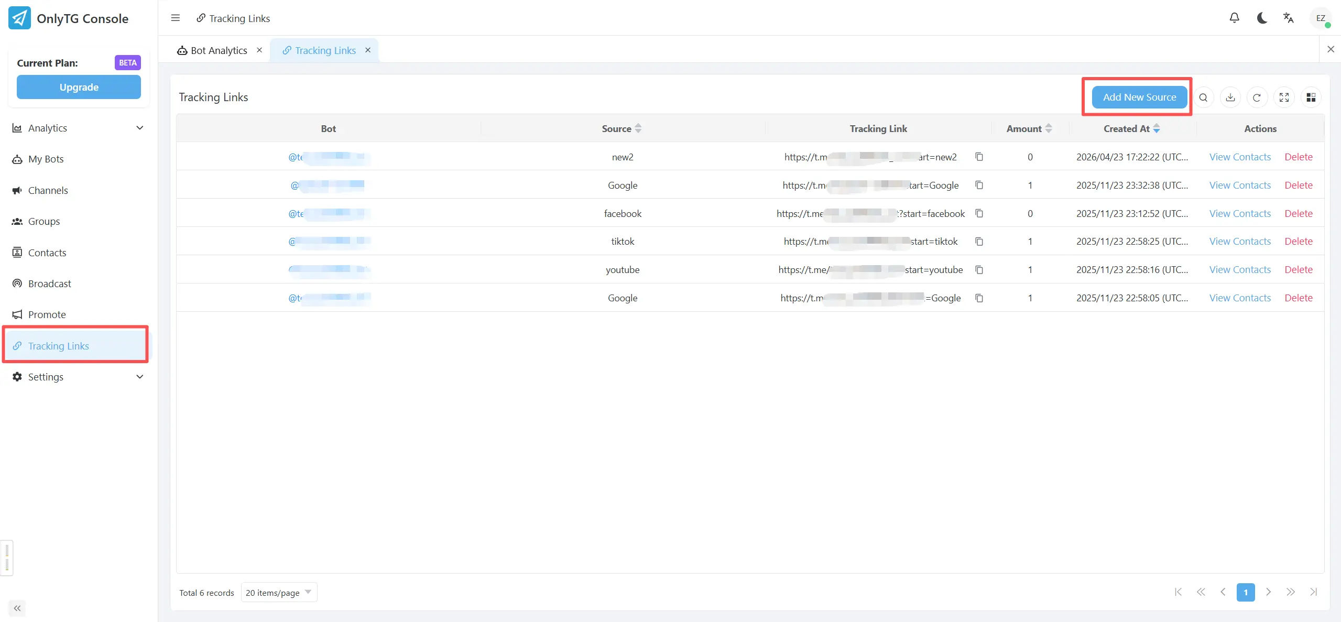Click the Upgrade plan button
Screen dimensions: 1341x622
tap(79, 87)
